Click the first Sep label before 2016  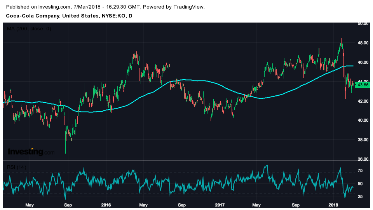(x=68, y=205)
